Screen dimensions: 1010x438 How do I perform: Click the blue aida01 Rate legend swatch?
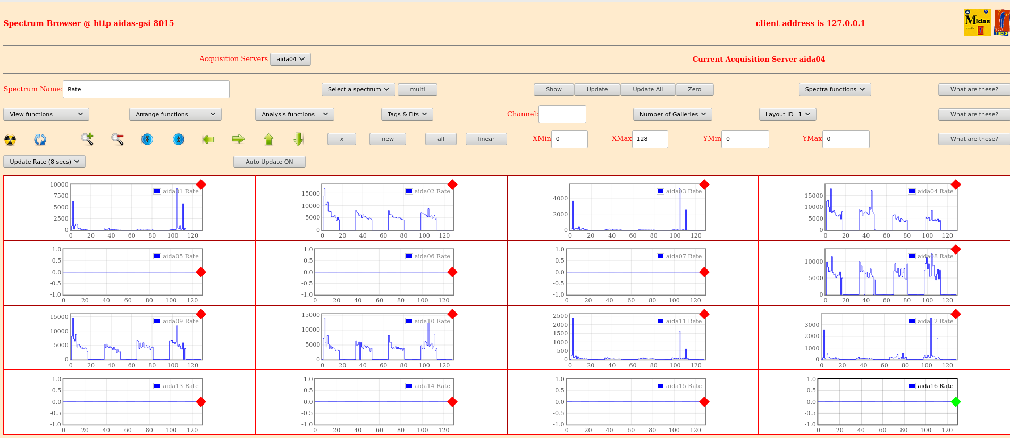click(x=157, y=191)
